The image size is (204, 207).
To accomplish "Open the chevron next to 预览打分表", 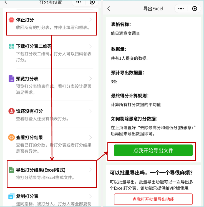I will coord(90,79).
